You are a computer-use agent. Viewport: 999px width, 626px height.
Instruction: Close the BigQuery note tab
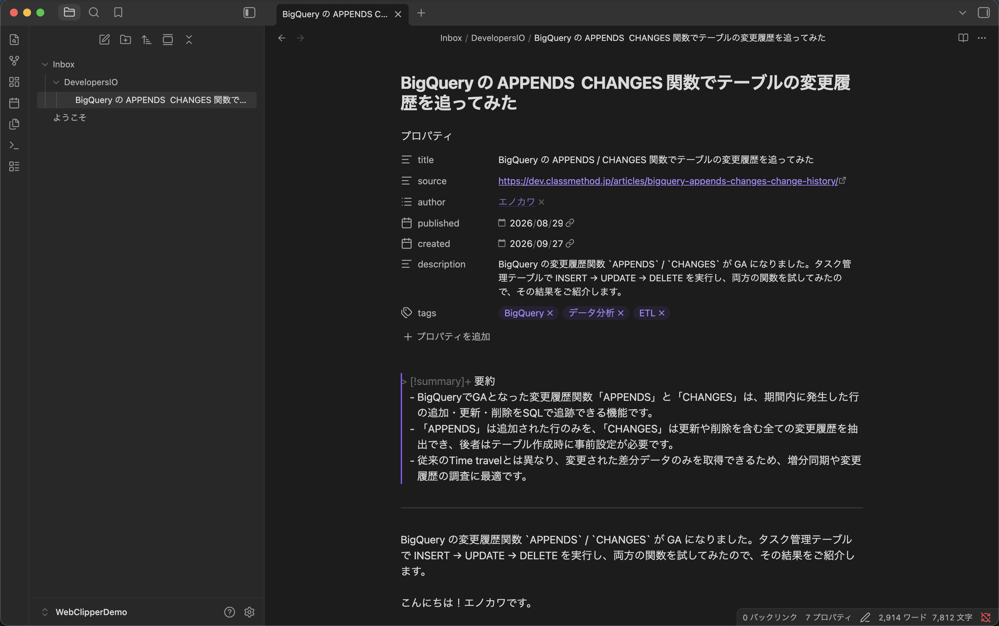pos(398,14)
